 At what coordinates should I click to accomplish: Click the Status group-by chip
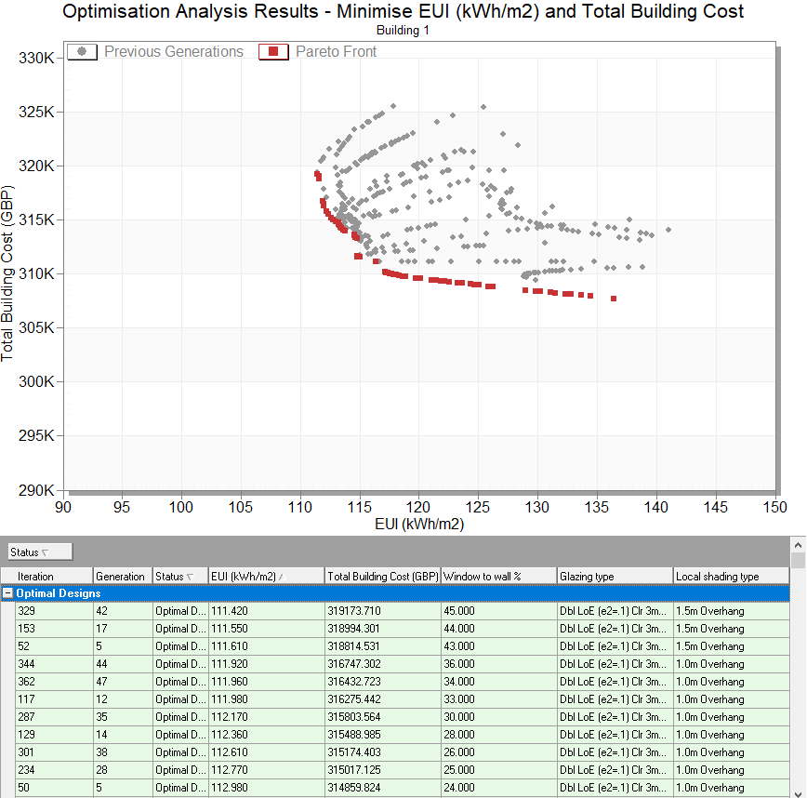coord(39,552)
